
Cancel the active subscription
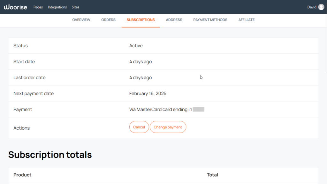point(139,127)
